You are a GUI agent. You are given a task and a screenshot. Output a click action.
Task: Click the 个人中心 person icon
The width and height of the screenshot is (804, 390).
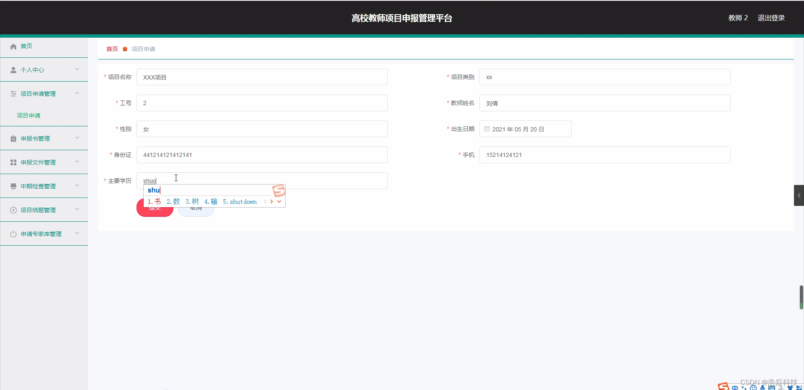pyautogui.click(x=13, y=69)
